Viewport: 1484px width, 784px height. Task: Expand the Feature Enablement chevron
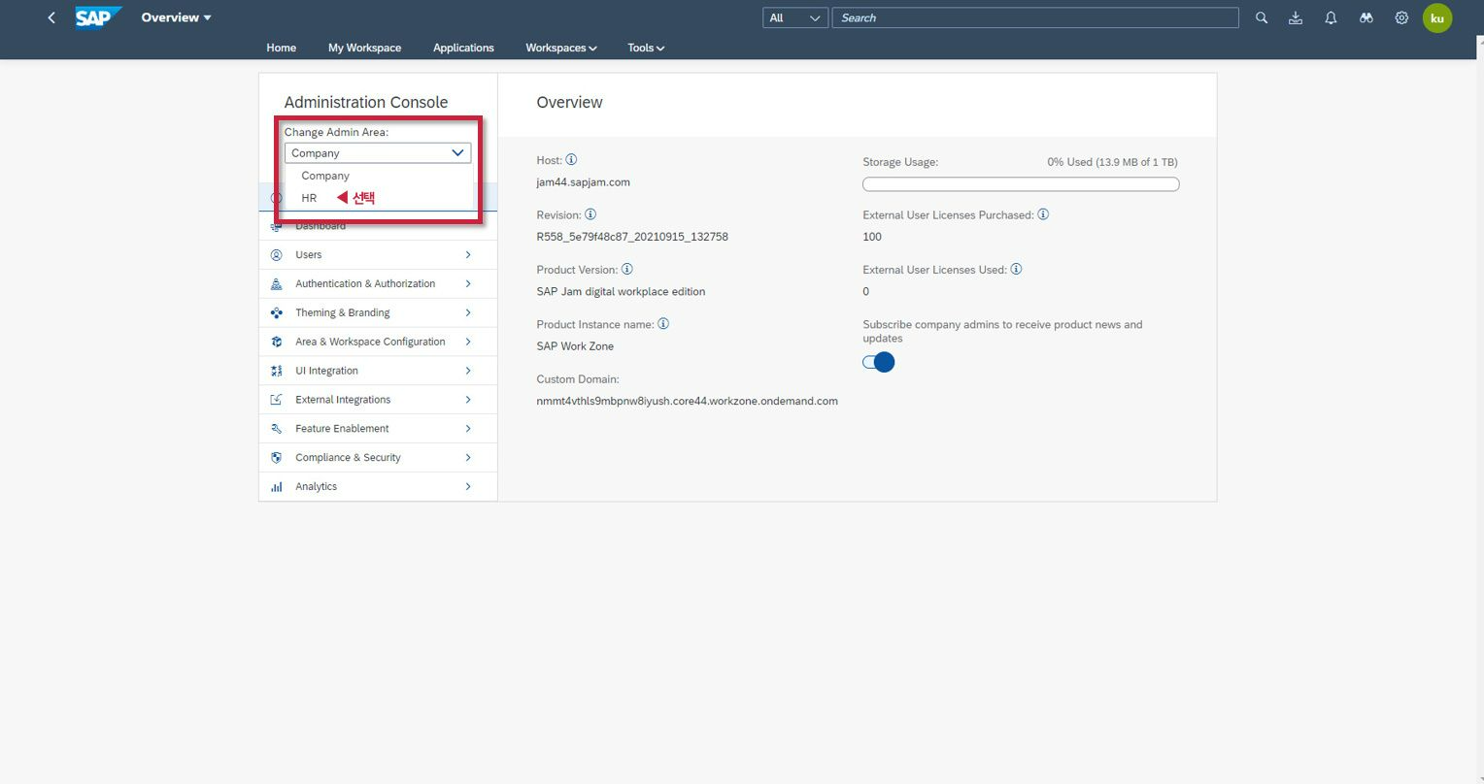tap(468, 429)
